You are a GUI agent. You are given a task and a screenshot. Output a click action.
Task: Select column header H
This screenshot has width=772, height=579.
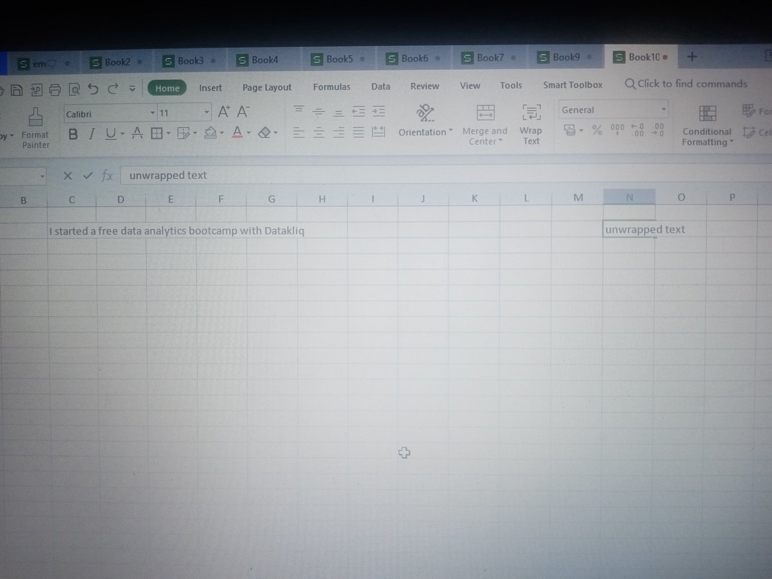[x=322, y=199]
